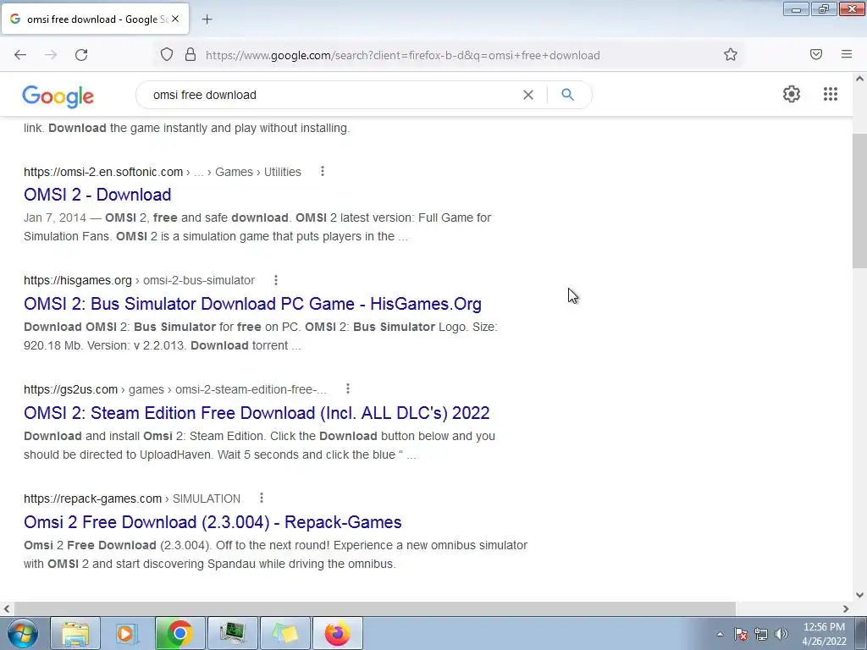
Task: Open the notes app on taskbar
Action: [x=284, y=633]
